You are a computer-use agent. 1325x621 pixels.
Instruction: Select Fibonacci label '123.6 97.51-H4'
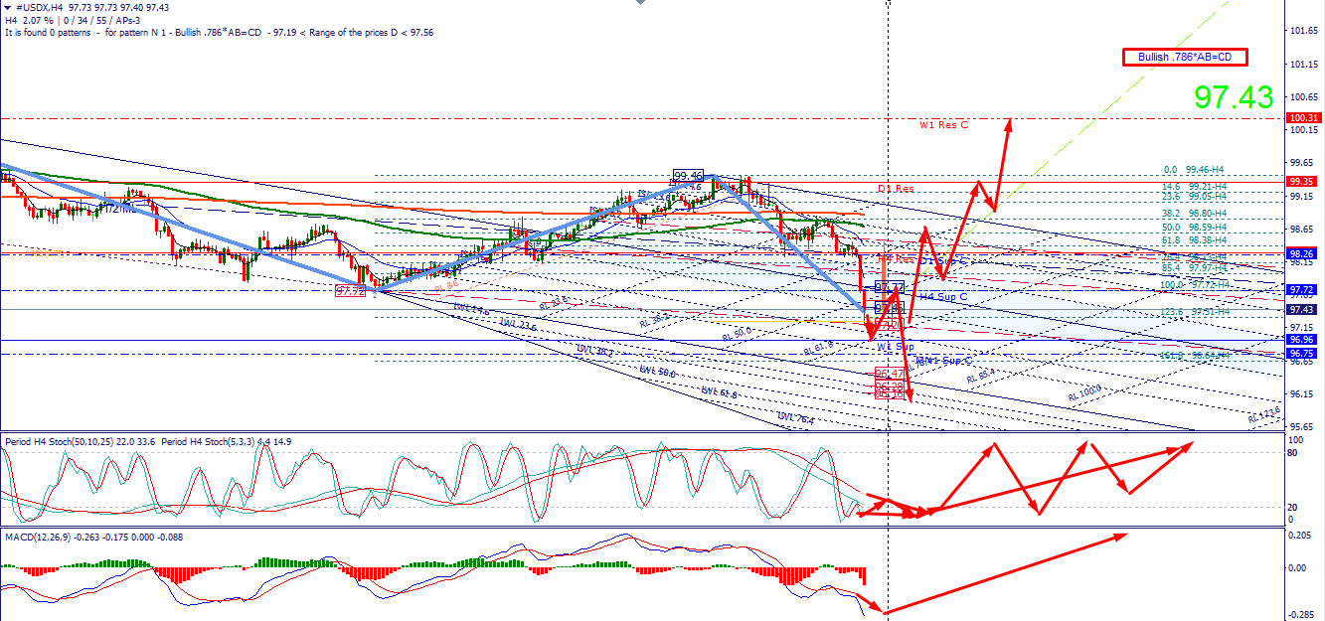coord(1193,312)
